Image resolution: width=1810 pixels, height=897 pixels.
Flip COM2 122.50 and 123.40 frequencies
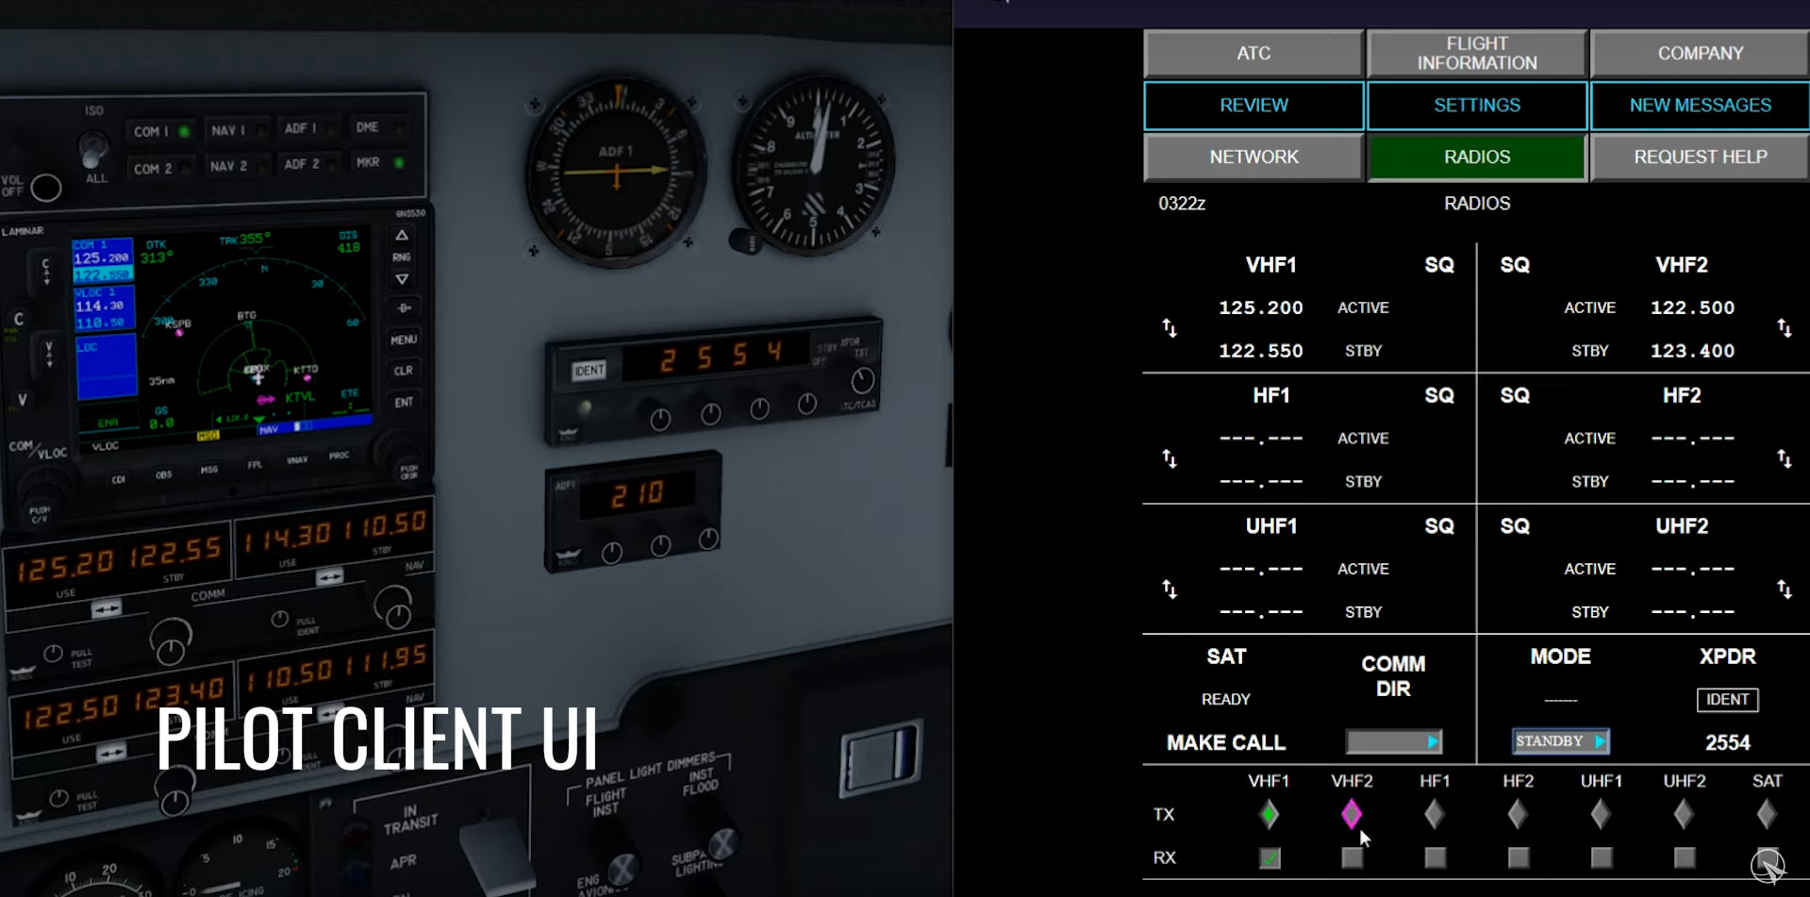coord(111,753)
